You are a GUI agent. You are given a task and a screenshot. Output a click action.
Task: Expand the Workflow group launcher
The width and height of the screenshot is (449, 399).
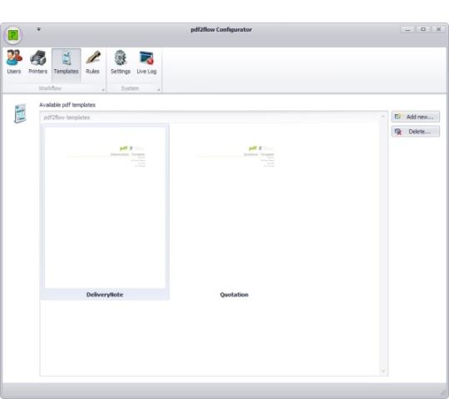tap(103, 90)
